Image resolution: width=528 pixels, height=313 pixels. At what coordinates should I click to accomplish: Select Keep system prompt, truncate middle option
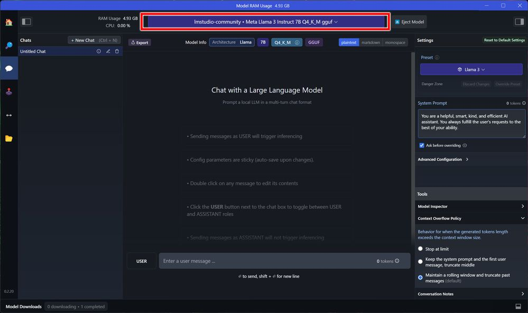pyautogui.click(x=420, y=262)
